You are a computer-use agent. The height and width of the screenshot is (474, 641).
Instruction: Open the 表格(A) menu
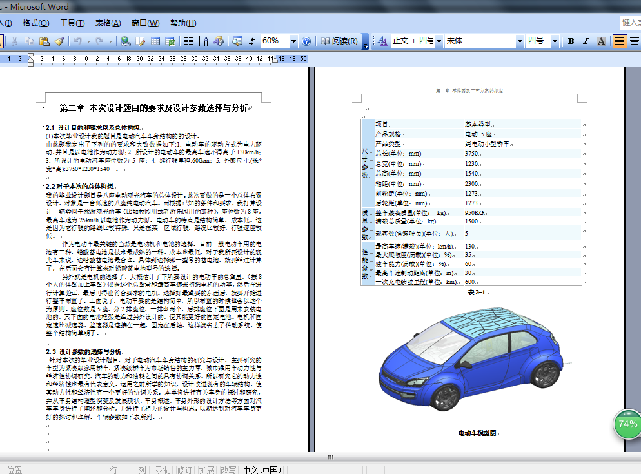(x=108, y=23)
